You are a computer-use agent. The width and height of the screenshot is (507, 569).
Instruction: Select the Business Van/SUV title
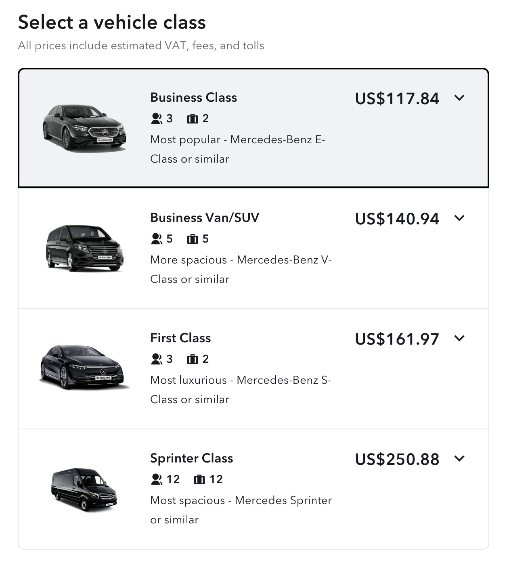point(205,218)
